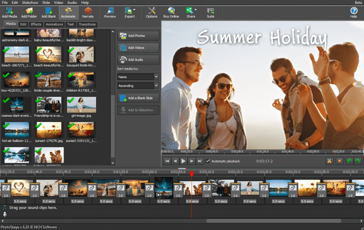Image resolution: width=364 pixels, height=230 pixels.
Task: Open the Share dropdown arrow
Action: click(x=195, y=10)
